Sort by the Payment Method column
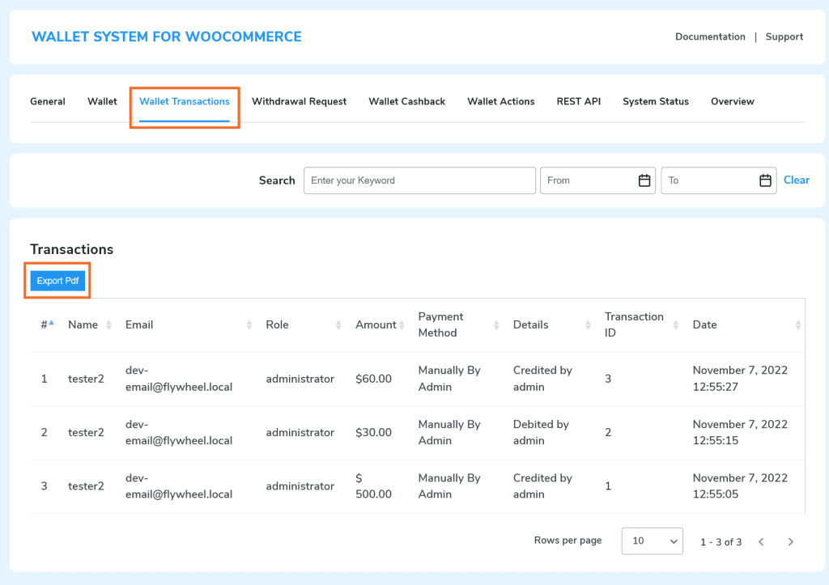The width and height of the screenshot is (829, 585). 495,324
